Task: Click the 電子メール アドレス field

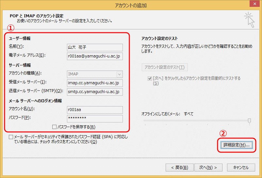Action: click(95, 56)
